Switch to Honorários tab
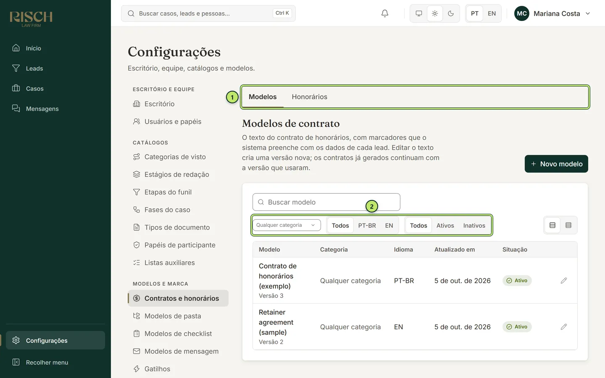The width and height of the screenshot is (605, 378). [x=309, y=97]
